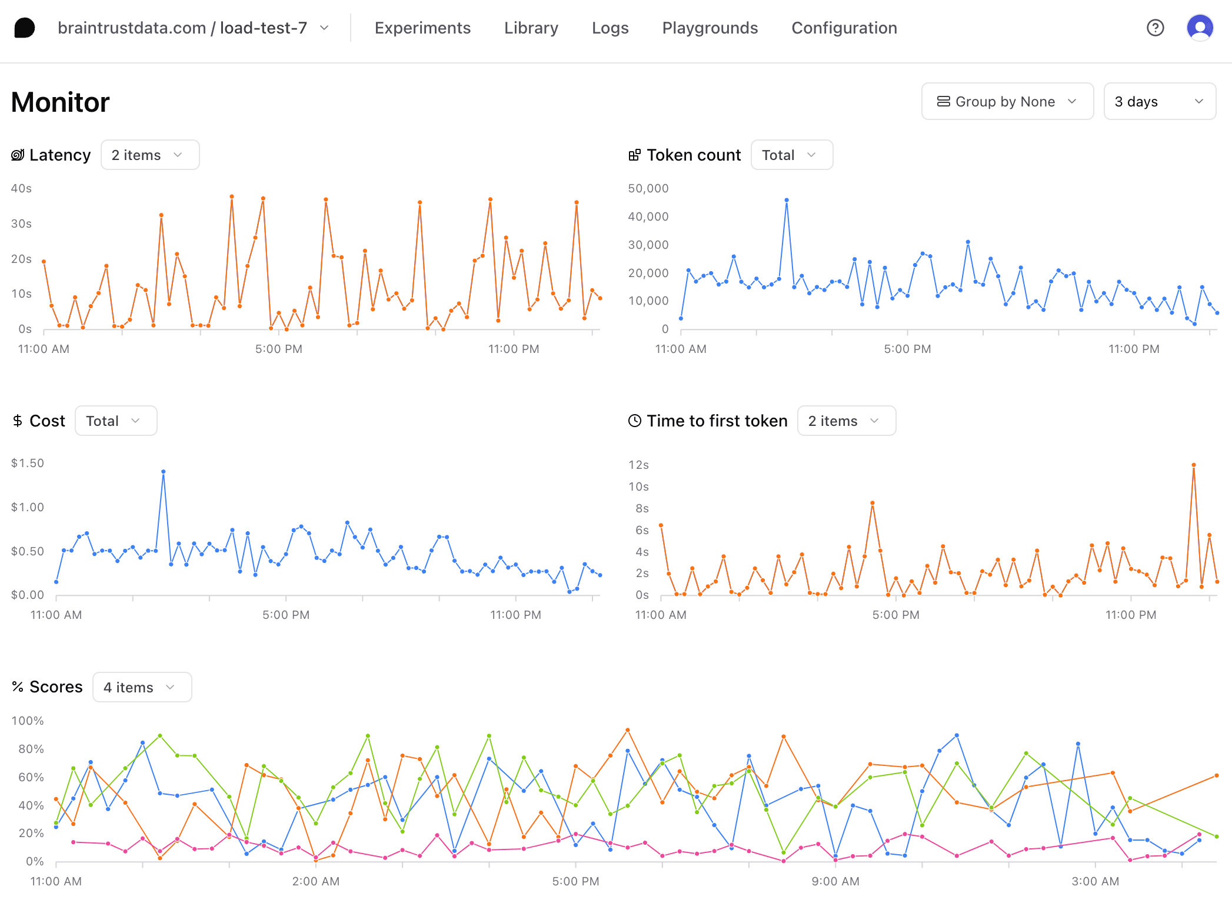Click the 12s peak in Time to first token chart
The width and height of the screenshot is (1232, 913).
coord(1194,465)
